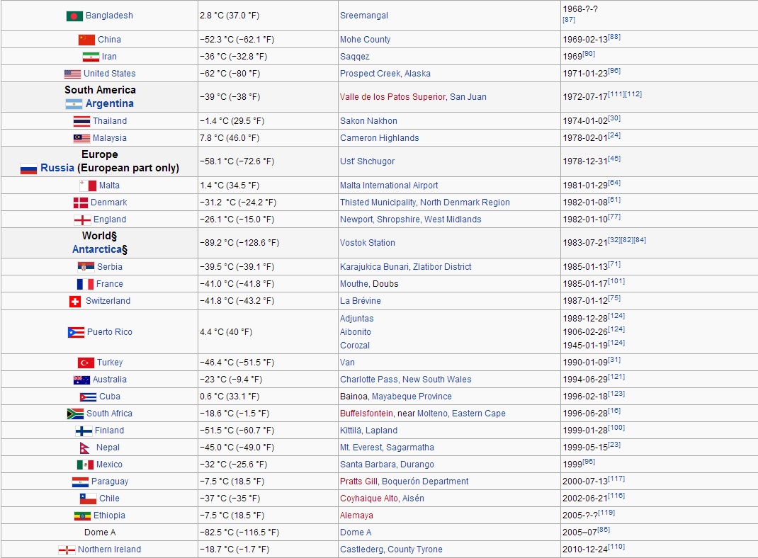The height and width of the screenshot is (558, 758).
Task: Open Malta International Airport link
Action: coord(389,186)
